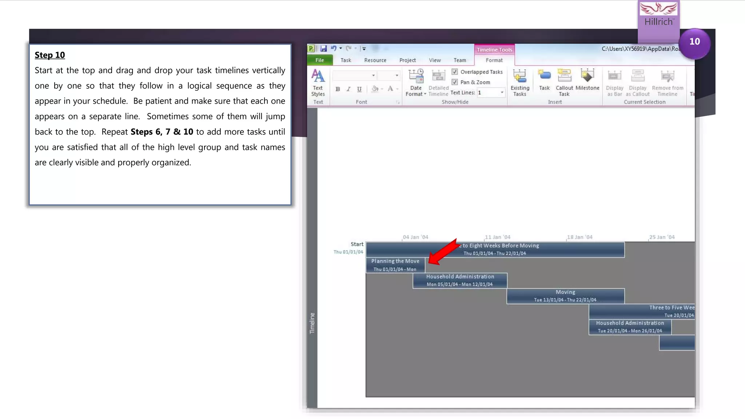
Task: Open the File tab
Action: (x=319, y=60)
